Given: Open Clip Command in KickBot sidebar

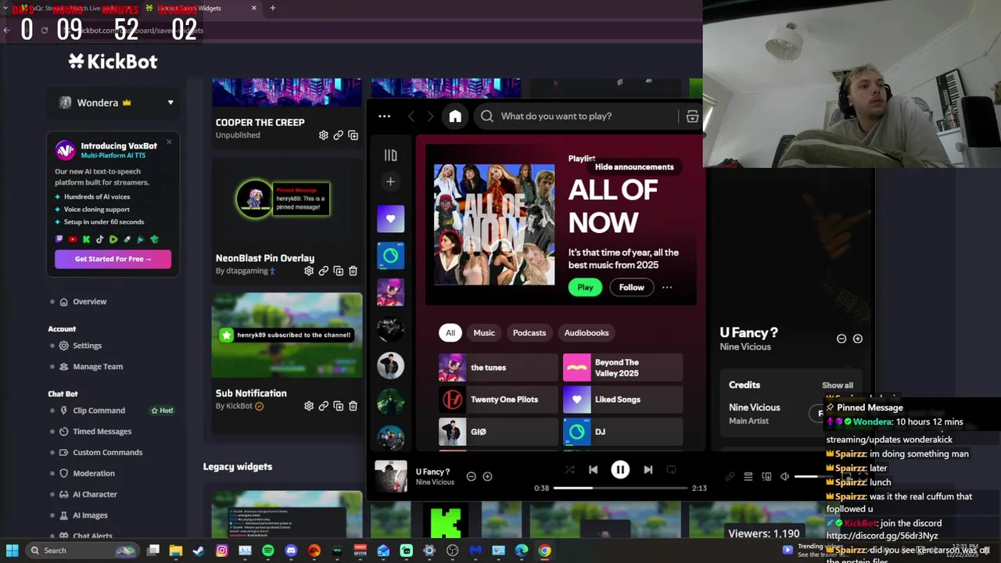Looking at the screenshot, I should pyautogui.click(x=99, y=411).
